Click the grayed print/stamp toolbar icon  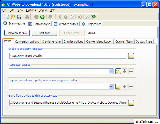click(27, 17)
